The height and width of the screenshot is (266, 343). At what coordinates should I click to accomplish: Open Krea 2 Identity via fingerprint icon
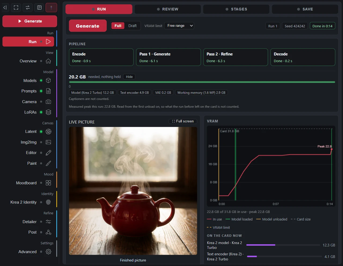tap(48, 202)
